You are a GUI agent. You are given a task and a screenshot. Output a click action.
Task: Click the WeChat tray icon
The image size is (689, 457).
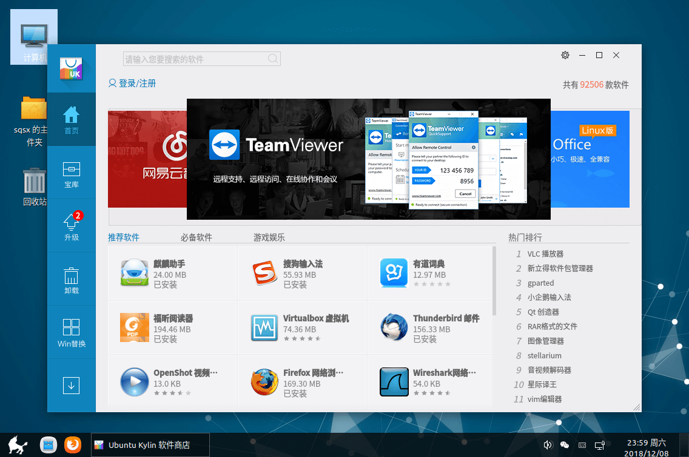click(565, 445)
